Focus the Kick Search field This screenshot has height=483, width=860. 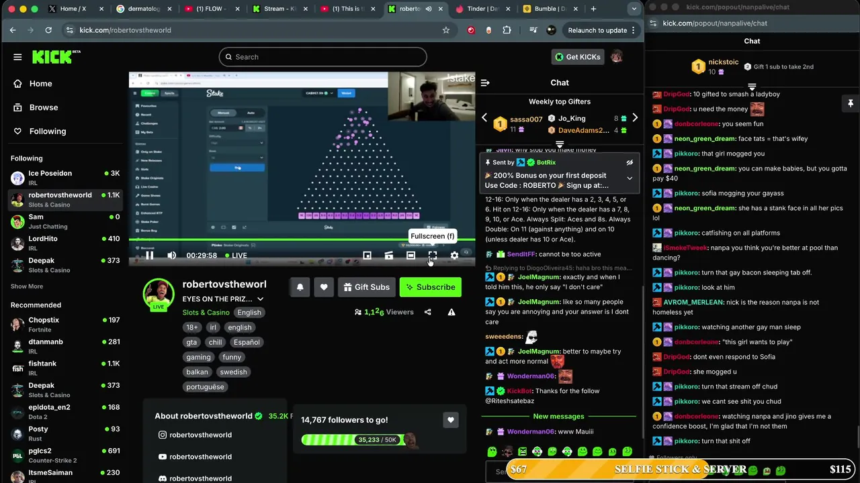(322, 57)
